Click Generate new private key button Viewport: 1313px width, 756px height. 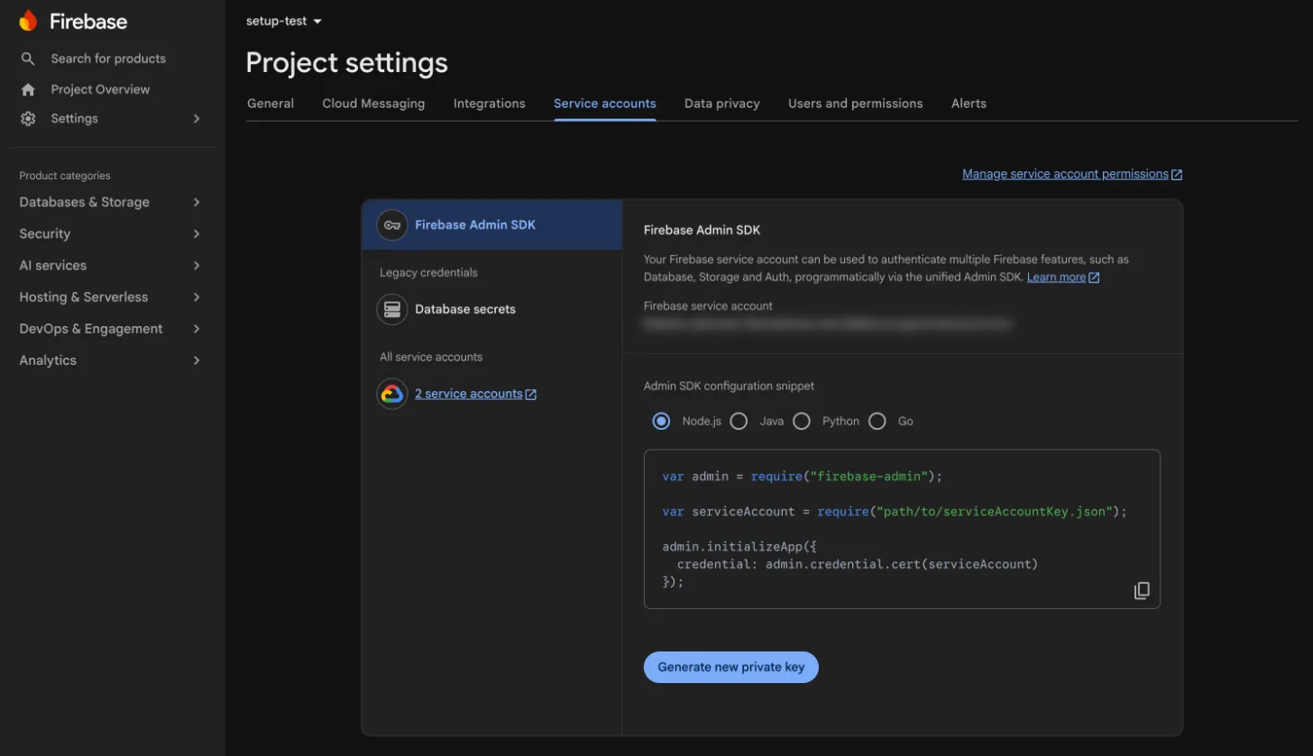731,668
